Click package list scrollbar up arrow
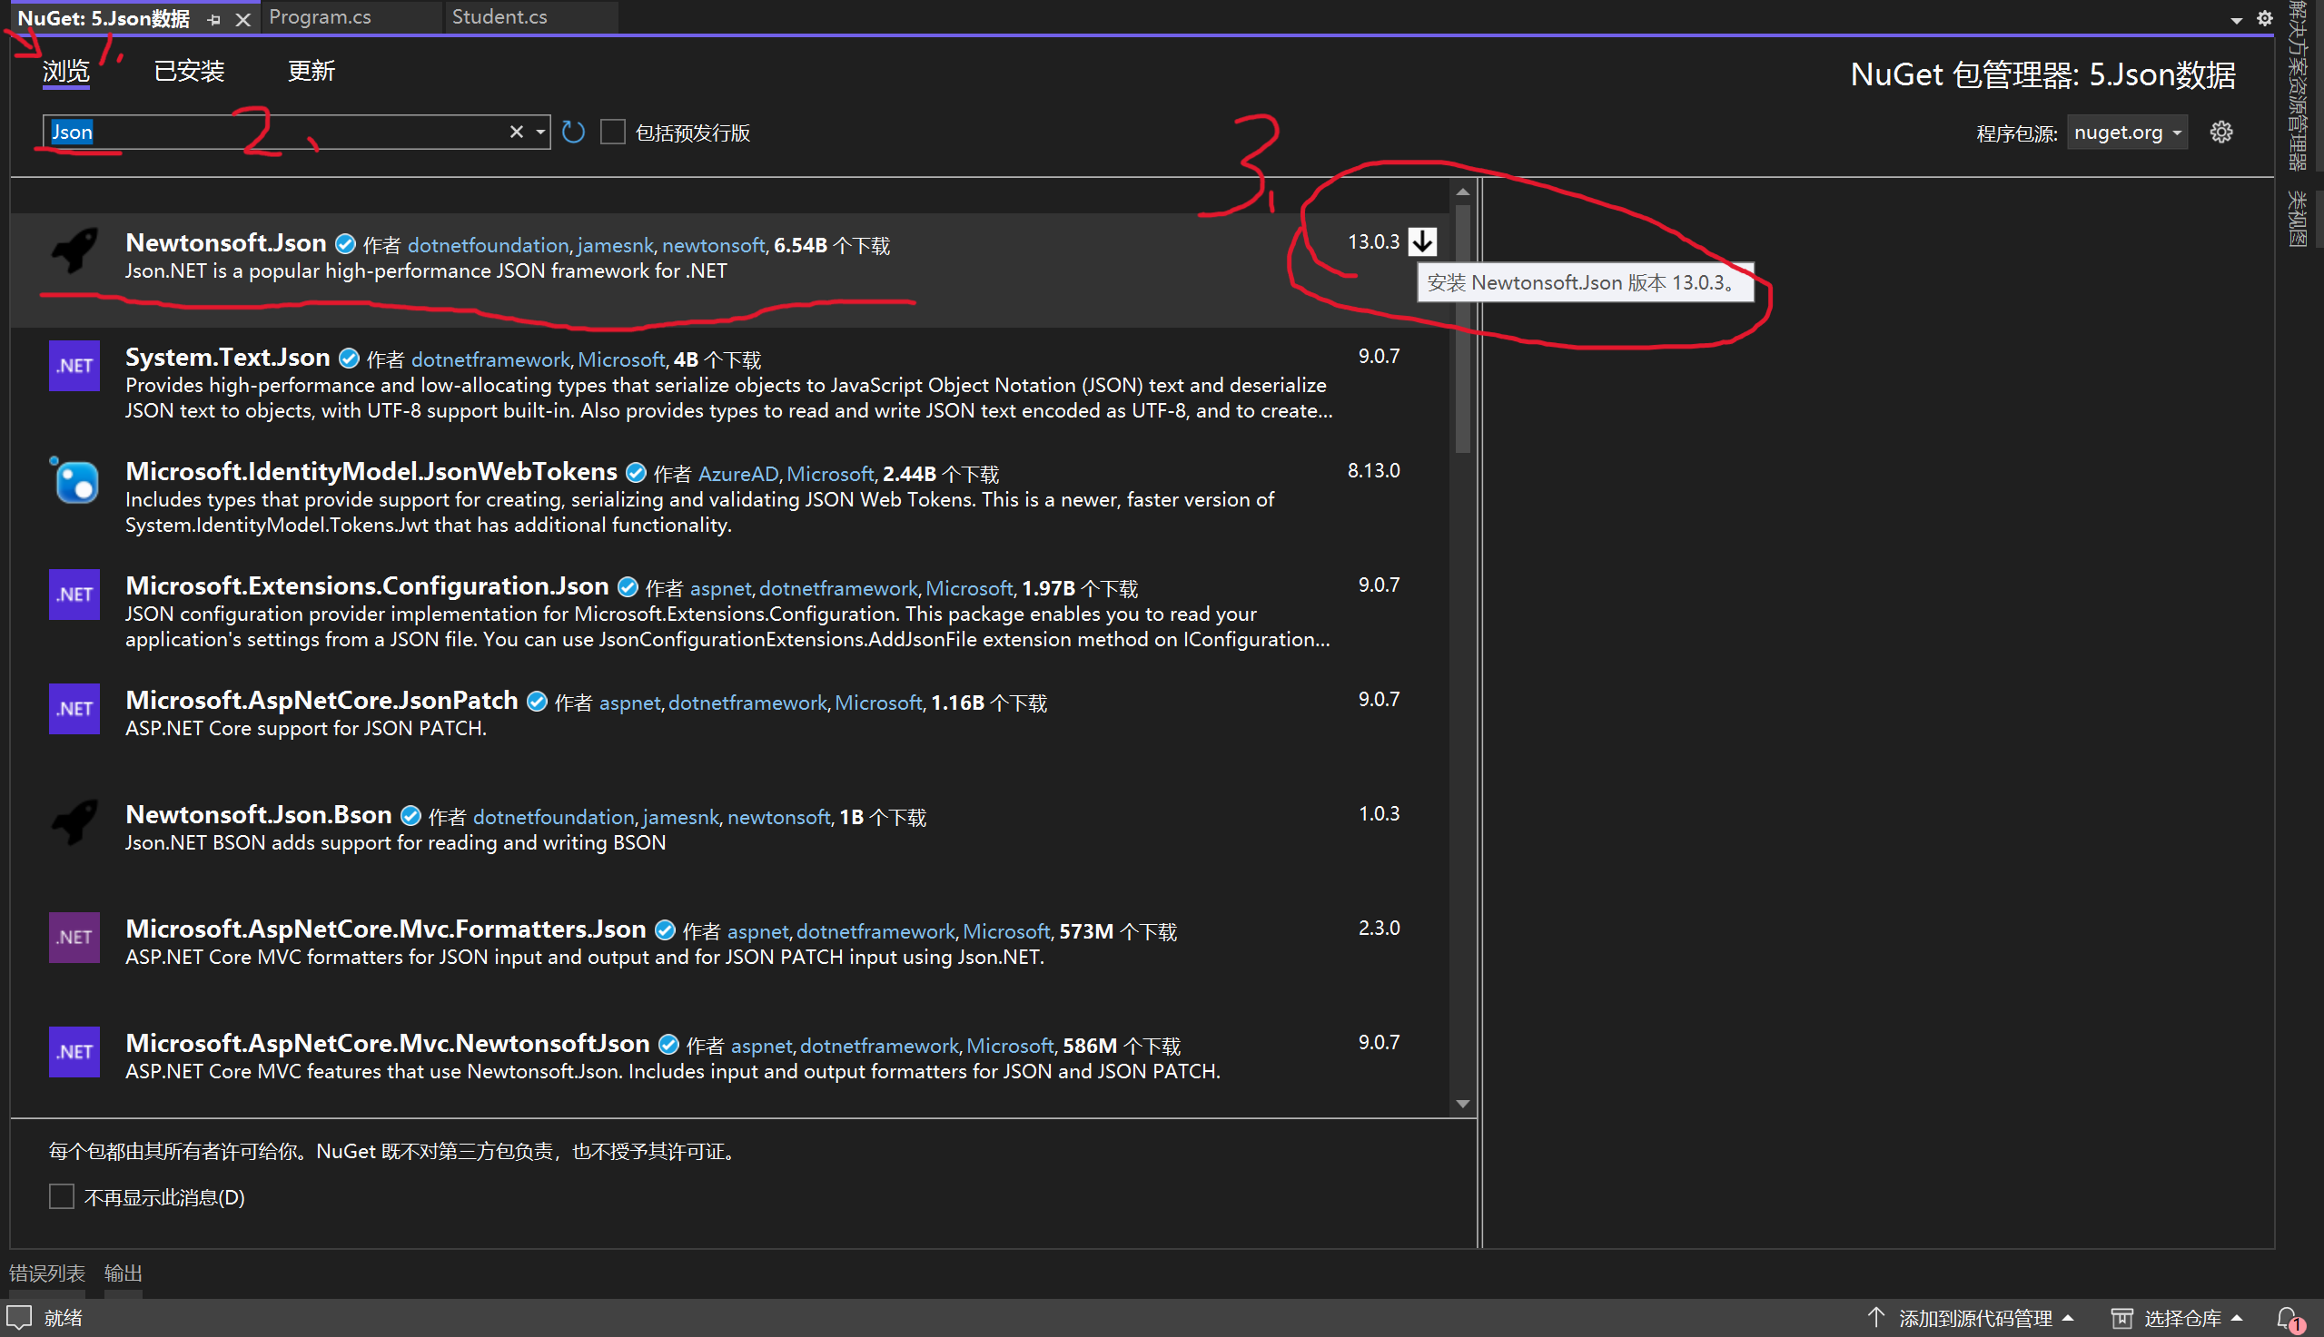This screenshot has height=1337, width=2324. pos(1463,192)
